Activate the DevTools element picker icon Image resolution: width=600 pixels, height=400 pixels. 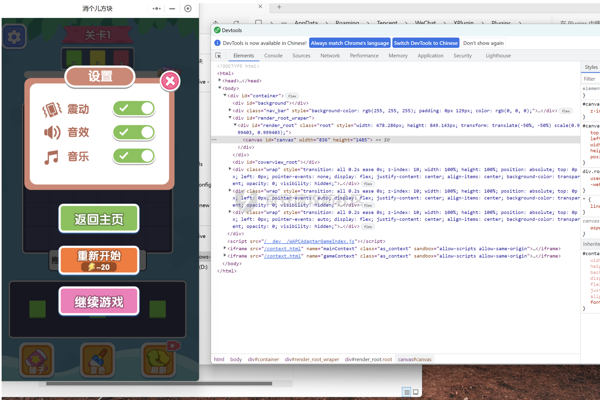point(218,55)
